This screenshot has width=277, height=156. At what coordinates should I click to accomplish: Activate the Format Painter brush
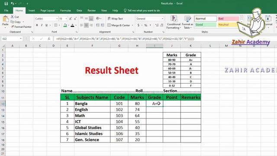(12, 27)
